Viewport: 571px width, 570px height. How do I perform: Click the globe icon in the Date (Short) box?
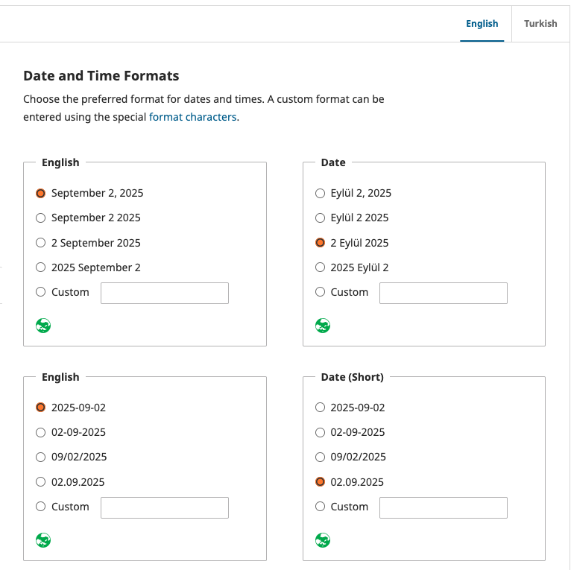pos(323,540)
